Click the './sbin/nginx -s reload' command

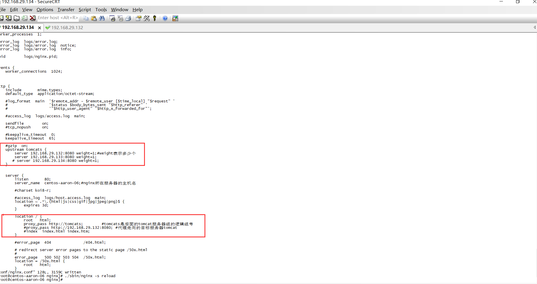90,276
